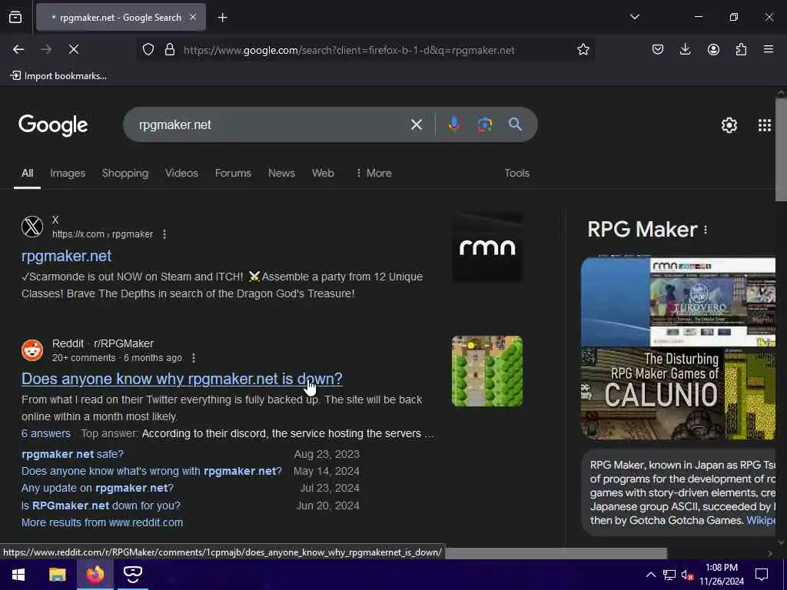
Task: Open Google apps grid
Action: (765, 125)
